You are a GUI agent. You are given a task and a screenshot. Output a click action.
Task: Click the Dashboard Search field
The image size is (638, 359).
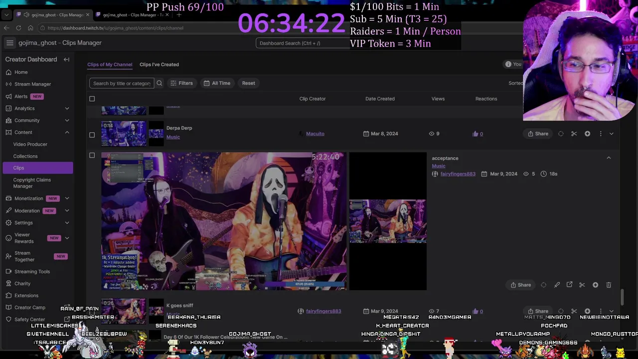pos(303,43)
